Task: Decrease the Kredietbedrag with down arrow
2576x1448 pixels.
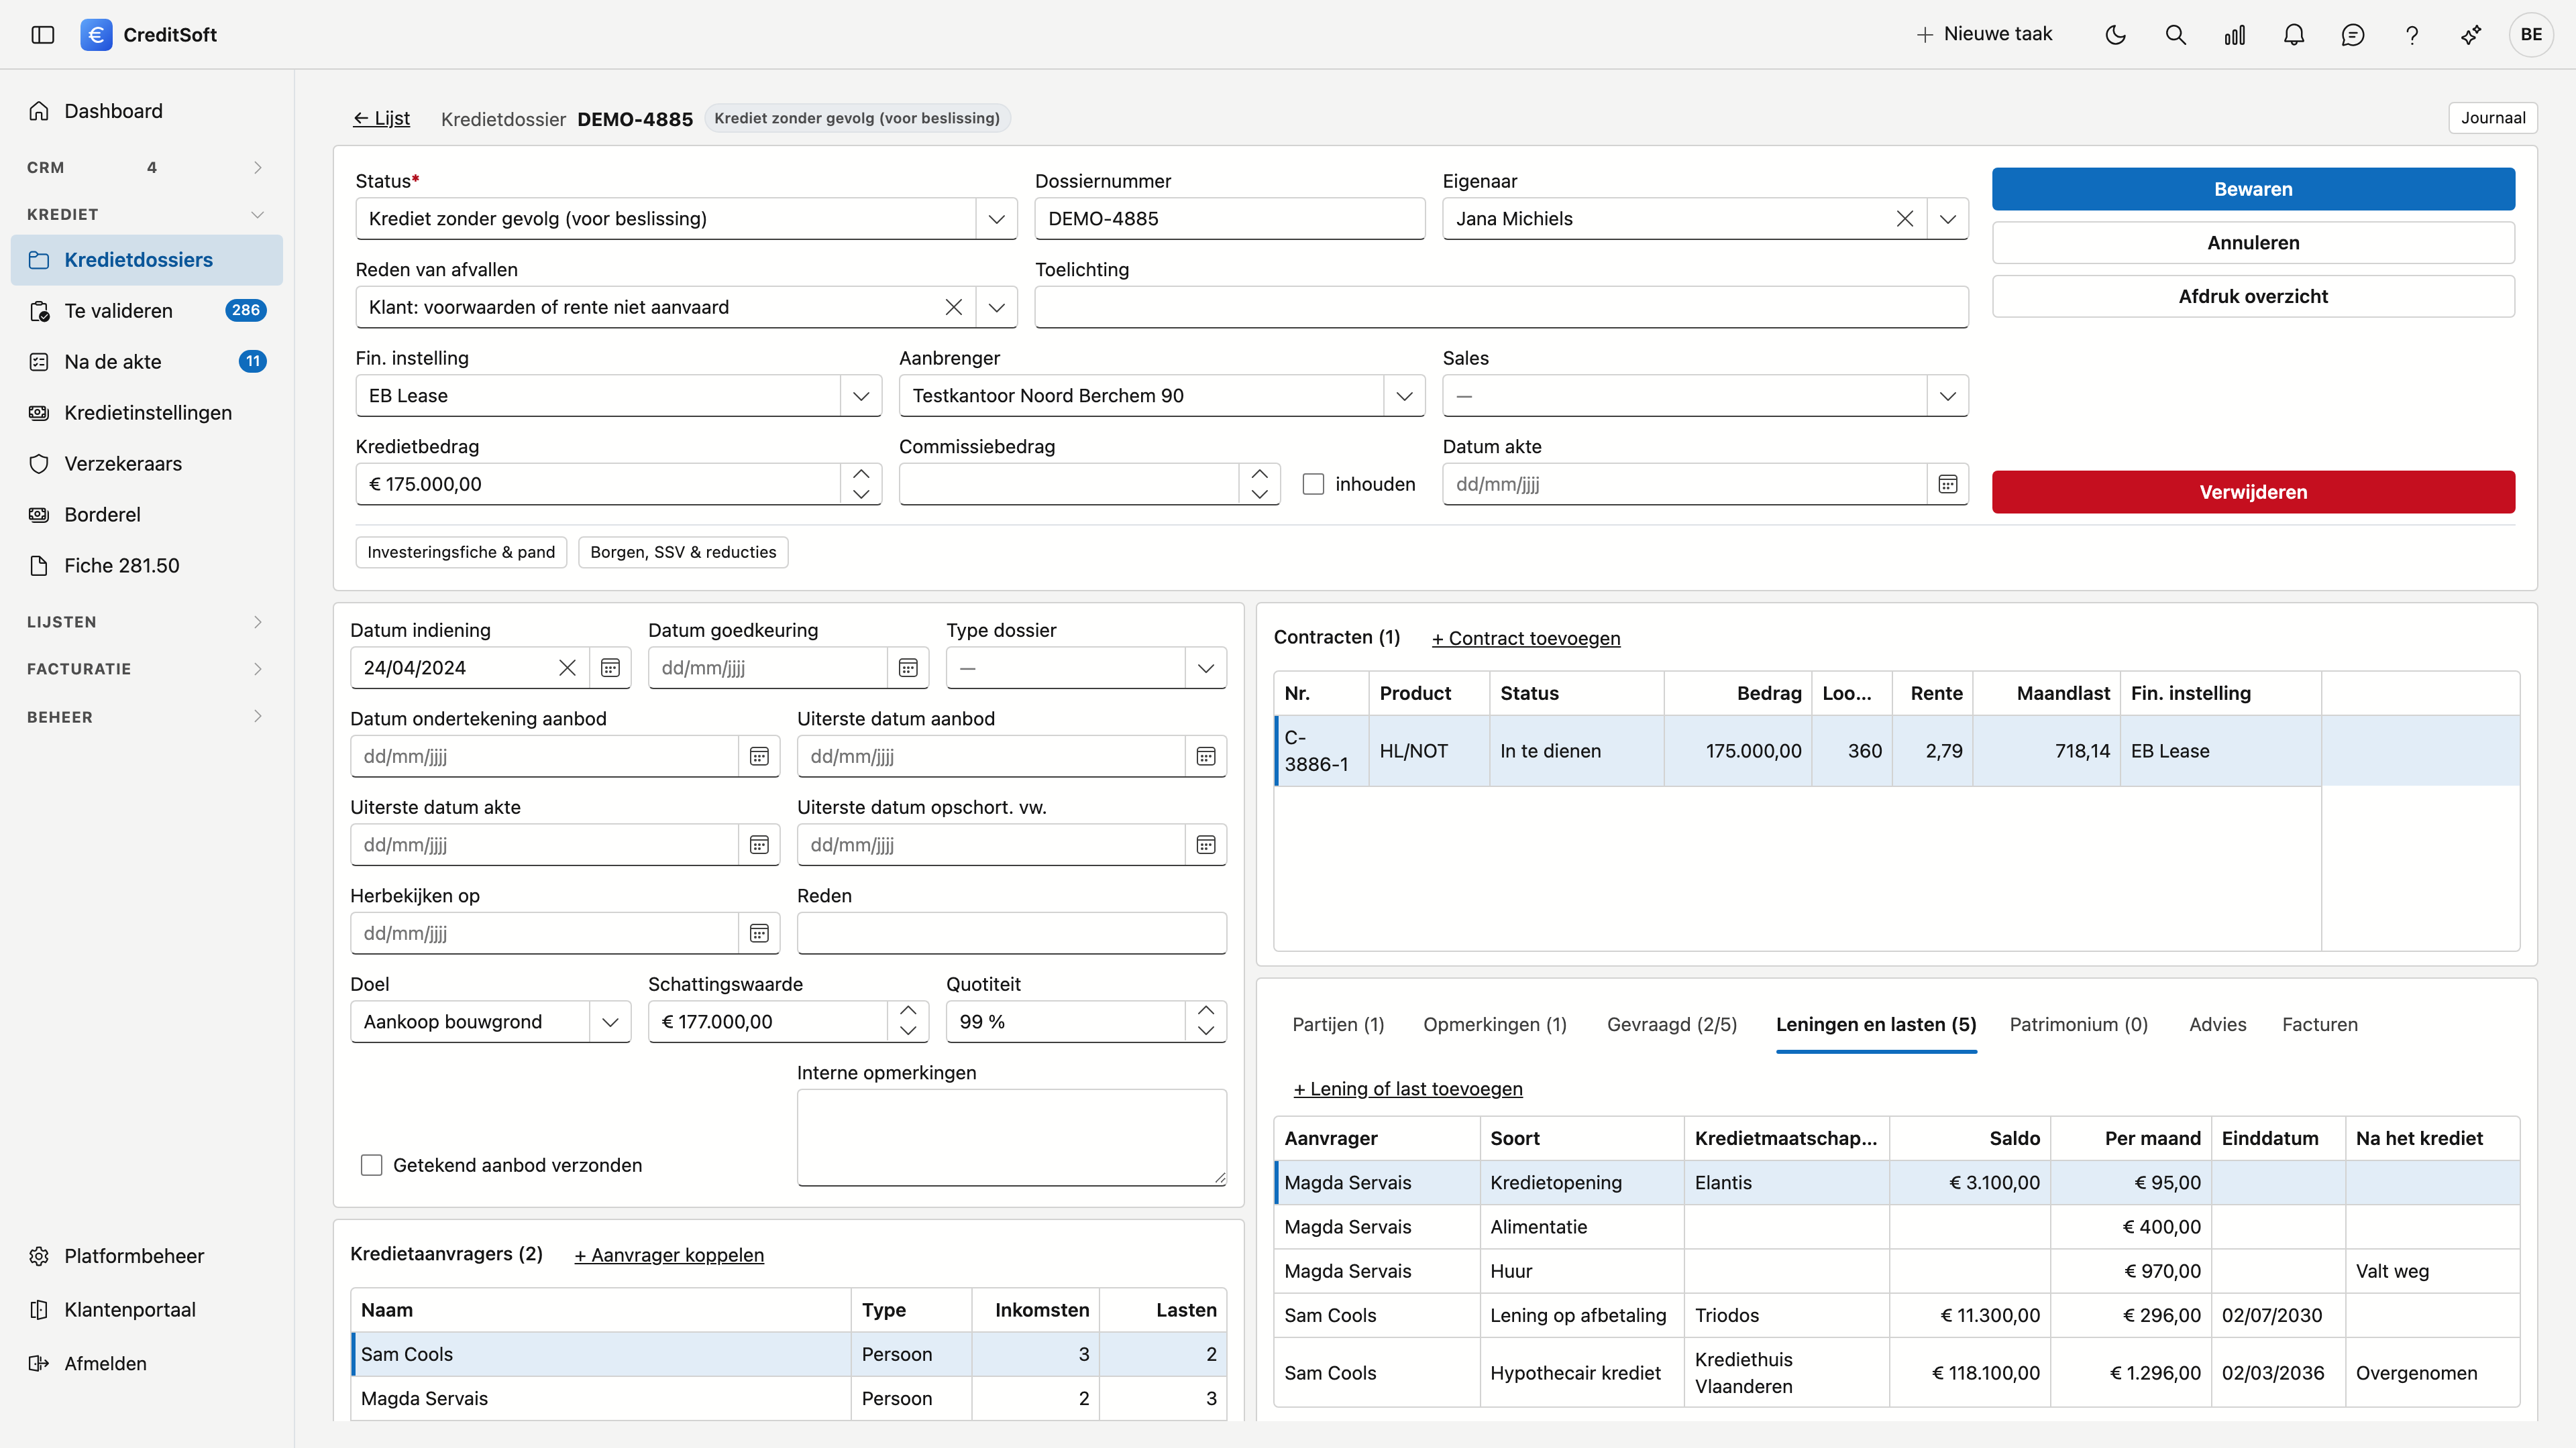Action: [861, 495]
